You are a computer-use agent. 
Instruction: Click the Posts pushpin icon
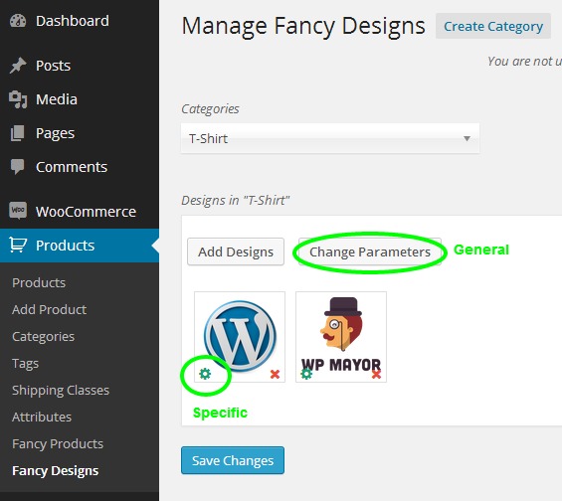(x=18, y=66)
